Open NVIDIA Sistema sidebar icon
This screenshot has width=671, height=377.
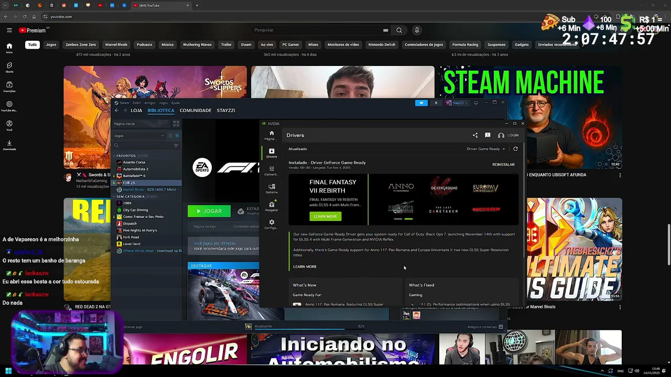tap(272, 188)
